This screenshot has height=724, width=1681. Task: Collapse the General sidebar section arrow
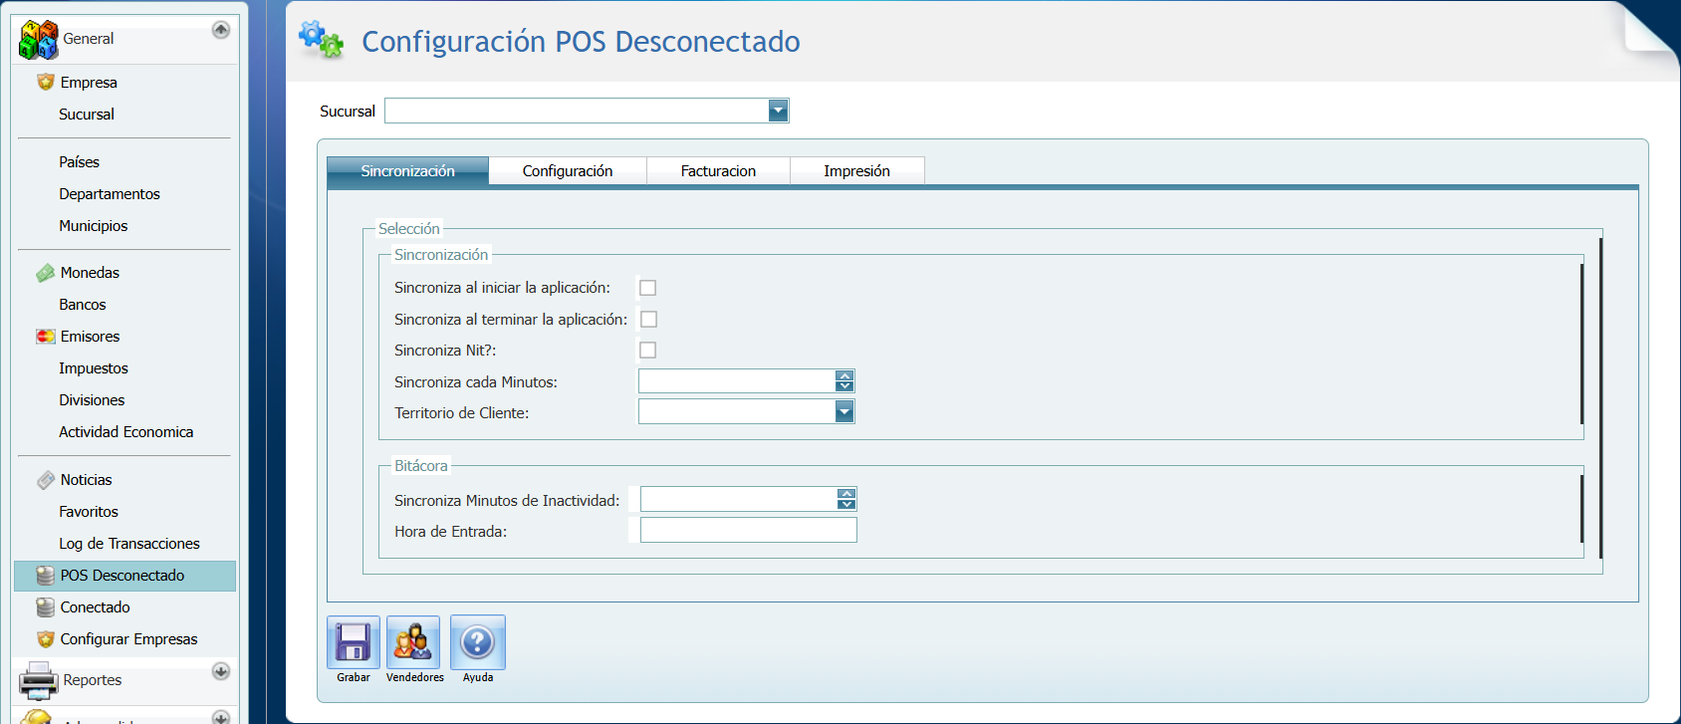221,30
